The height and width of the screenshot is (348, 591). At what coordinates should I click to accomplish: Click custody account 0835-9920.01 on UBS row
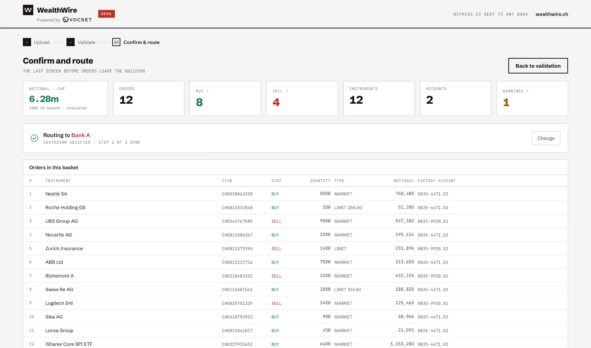point(433,221)
